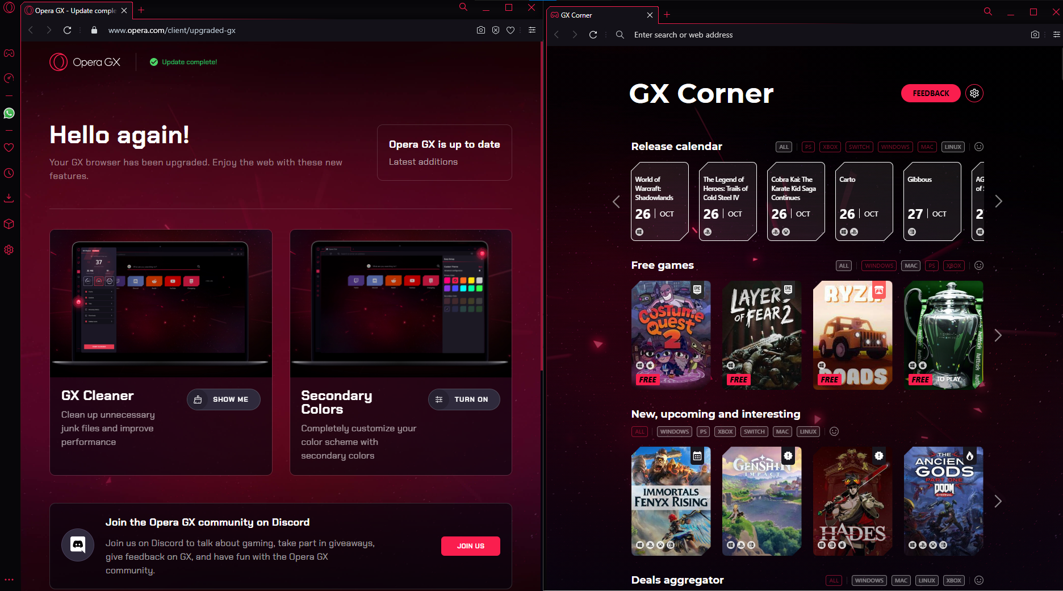This screenshot has height=591, width=1063.
Task: Open Costume Quest 2 free game
Action: coord(671,335)
